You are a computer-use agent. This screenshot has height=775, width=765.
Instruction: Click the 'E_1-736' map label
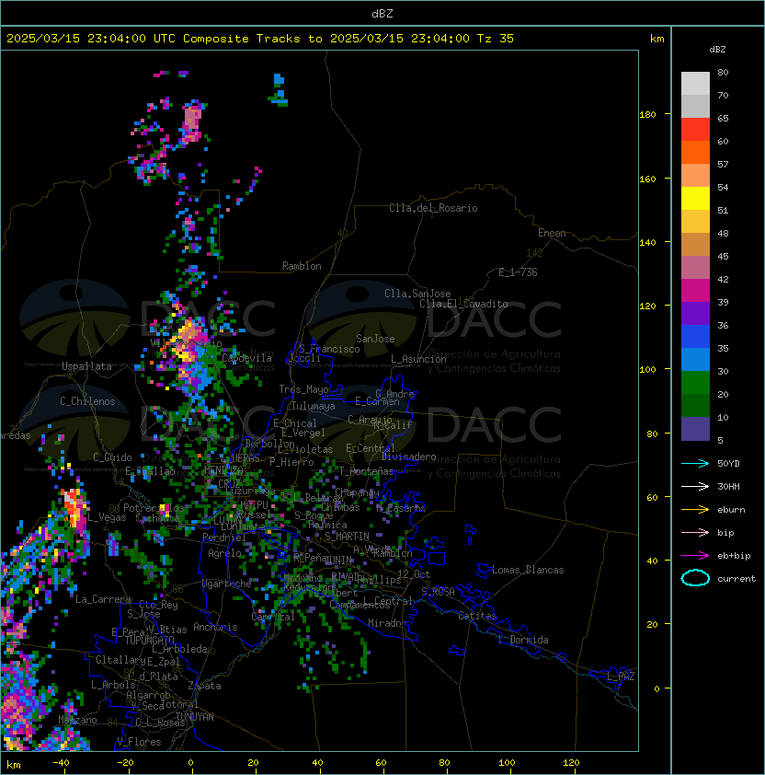pyautogui.click(x=518, y=272)
